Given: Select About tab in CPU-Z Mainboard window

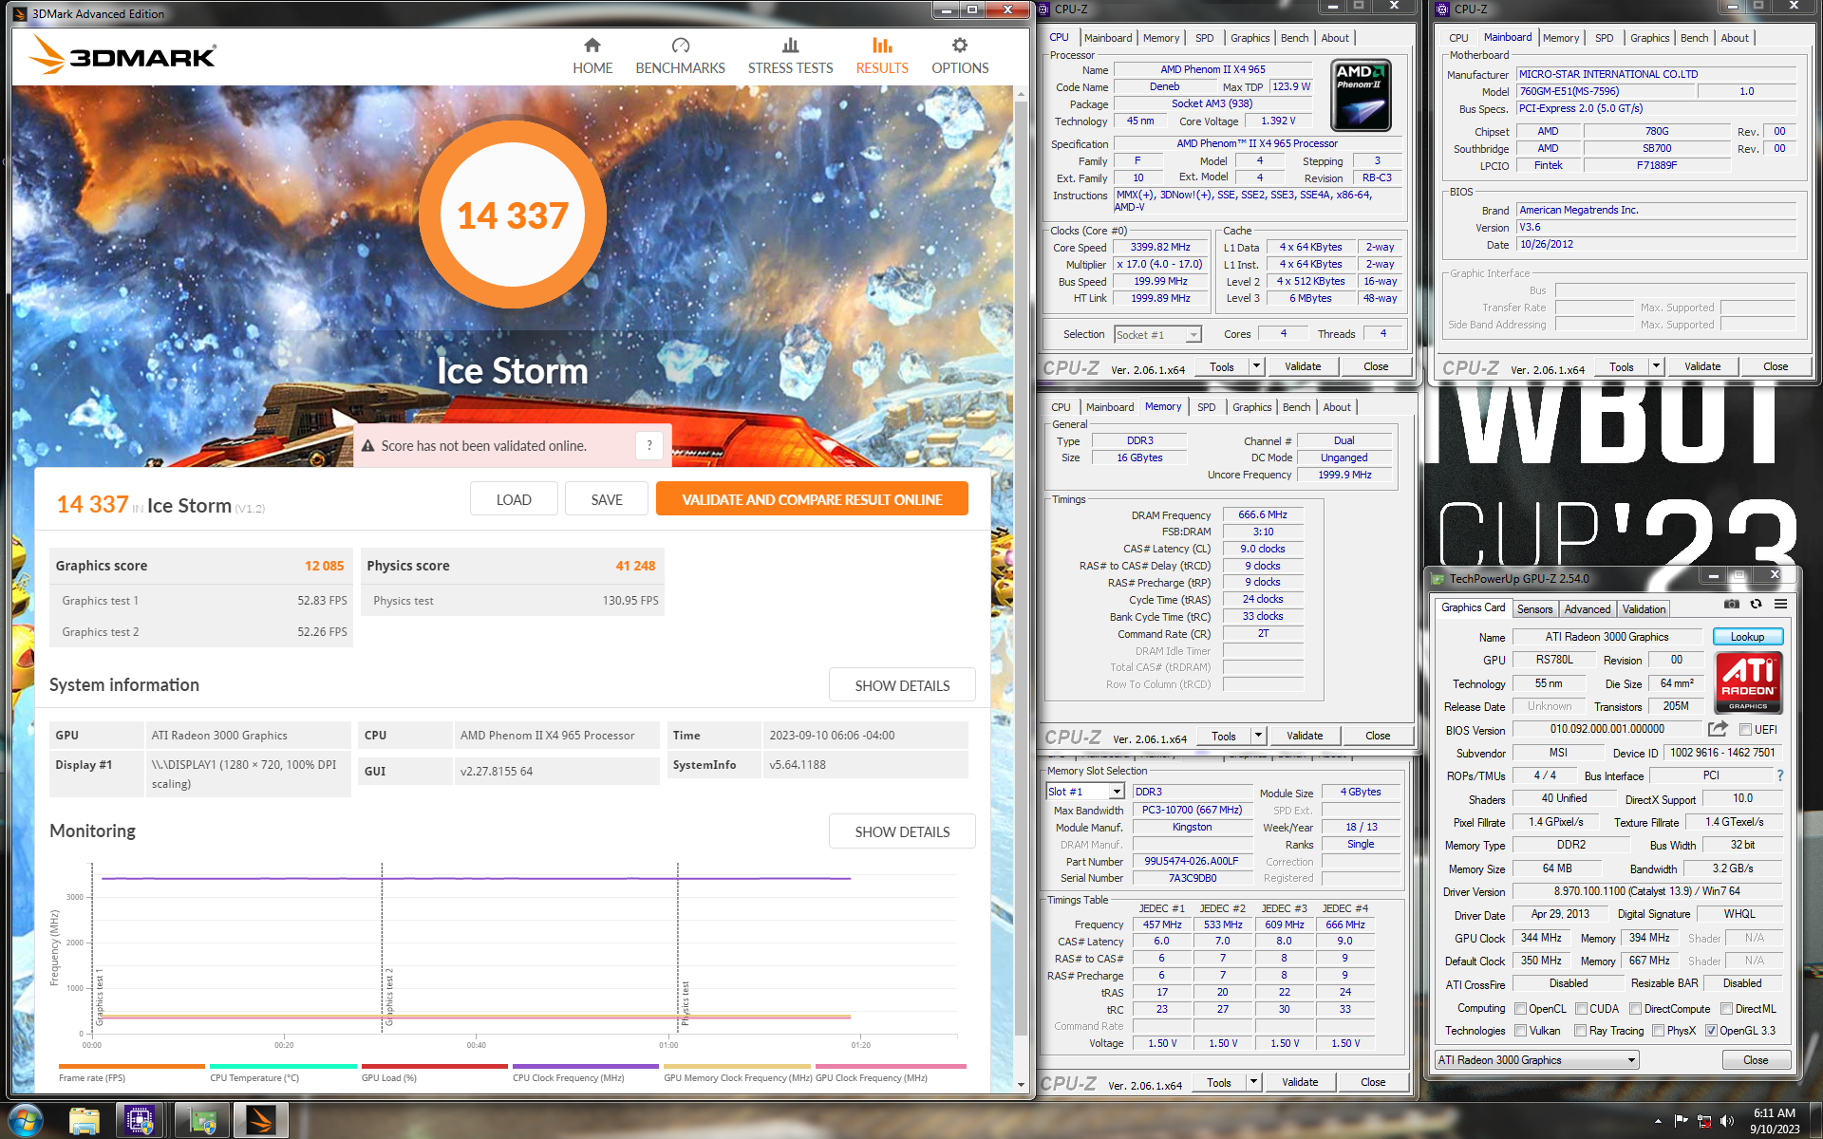Looking at the screenshot, I should click(x=1735, y=38).
